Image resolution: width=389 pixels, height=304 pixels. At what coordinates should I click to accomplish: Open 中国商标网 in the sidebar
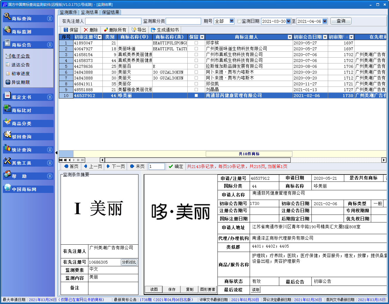(x=24, y=189)
